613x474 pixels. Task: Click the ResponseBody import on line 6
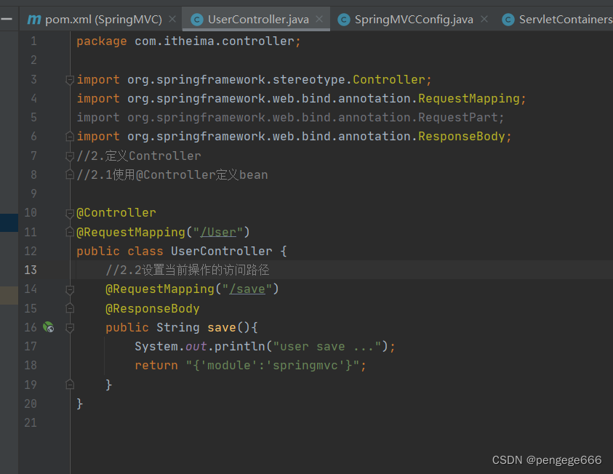[462, 136]
